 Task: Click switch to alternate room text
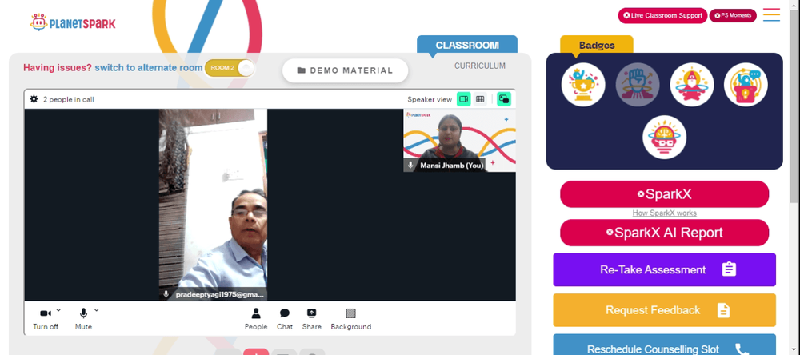[x=149, y=68]
